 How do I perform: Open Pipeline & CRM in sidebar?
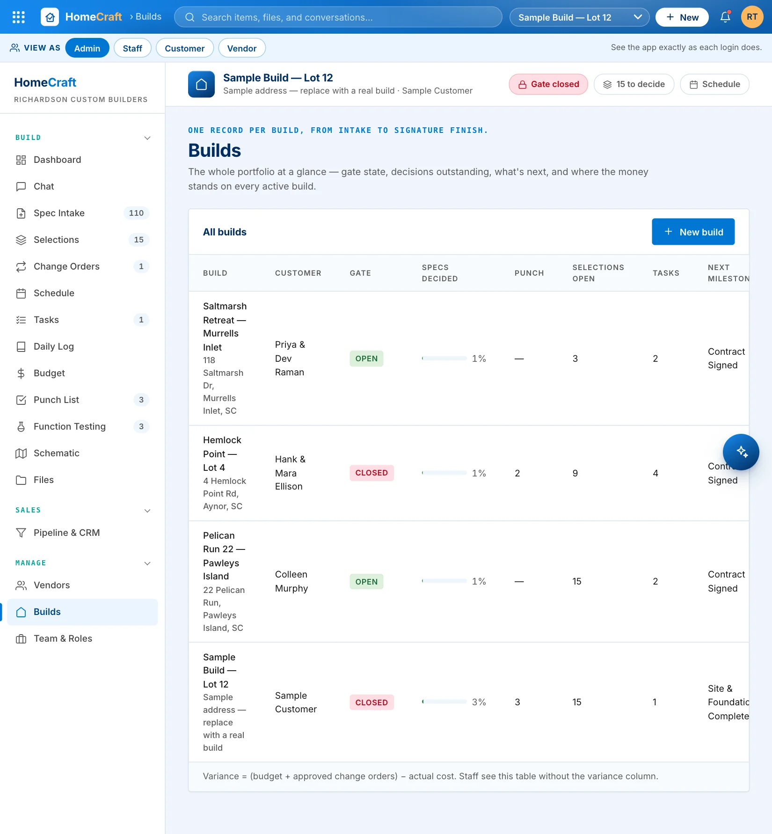(x=82, y=533)
